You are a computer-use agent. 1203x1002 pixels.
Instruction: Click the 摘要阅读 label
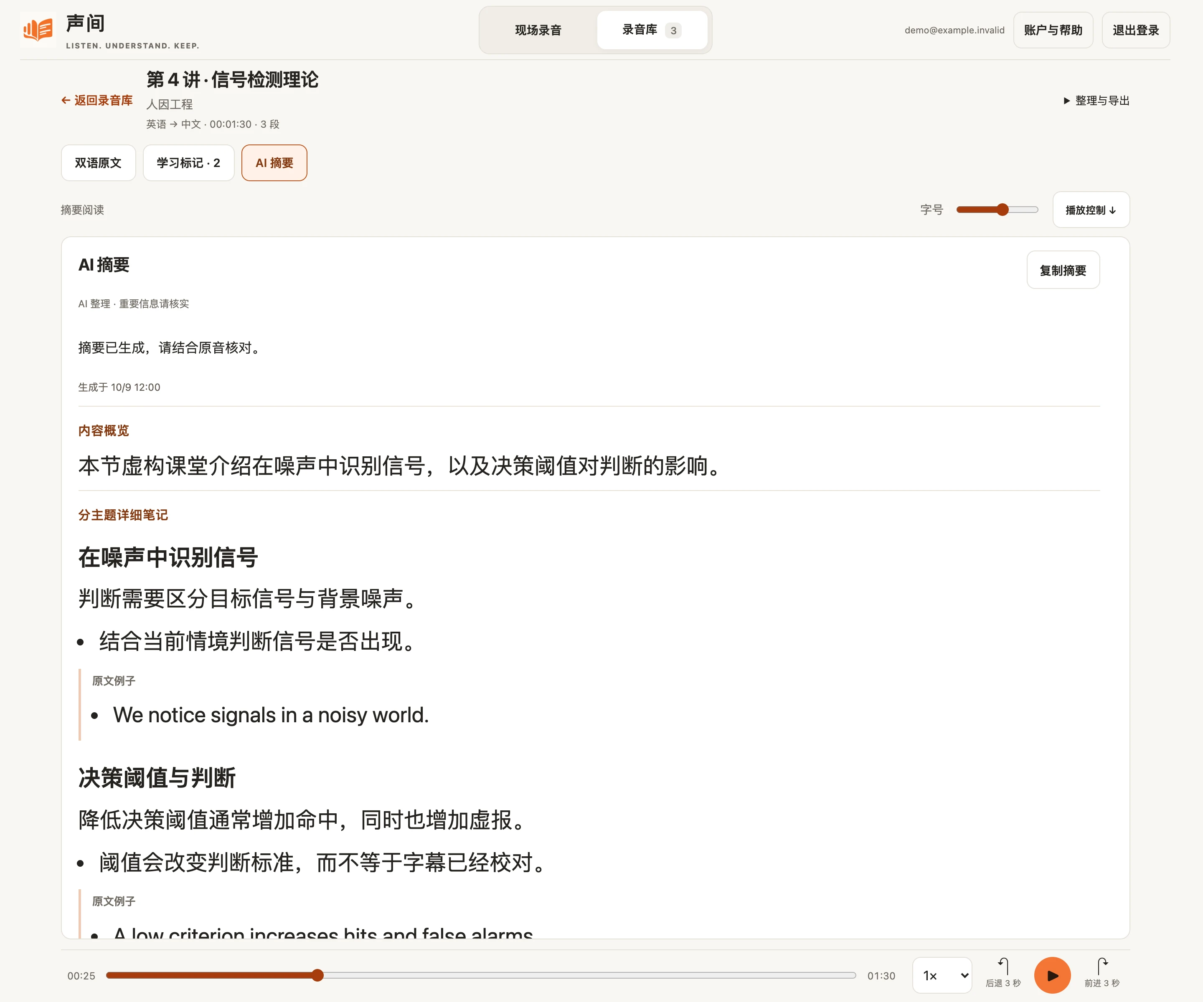82,210
